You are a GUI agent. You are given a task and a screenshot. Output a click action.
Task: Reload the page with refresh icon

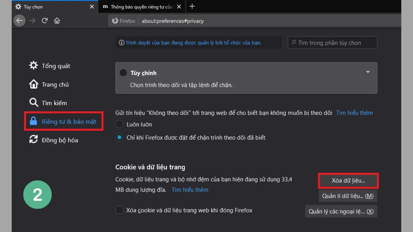click(45, 21)
